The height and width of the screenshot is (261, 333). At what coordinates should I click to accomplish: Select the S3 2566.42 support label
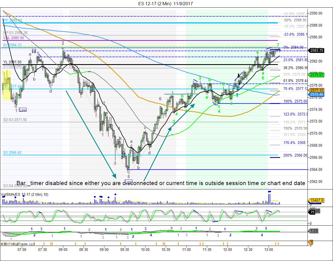point(12,152)
